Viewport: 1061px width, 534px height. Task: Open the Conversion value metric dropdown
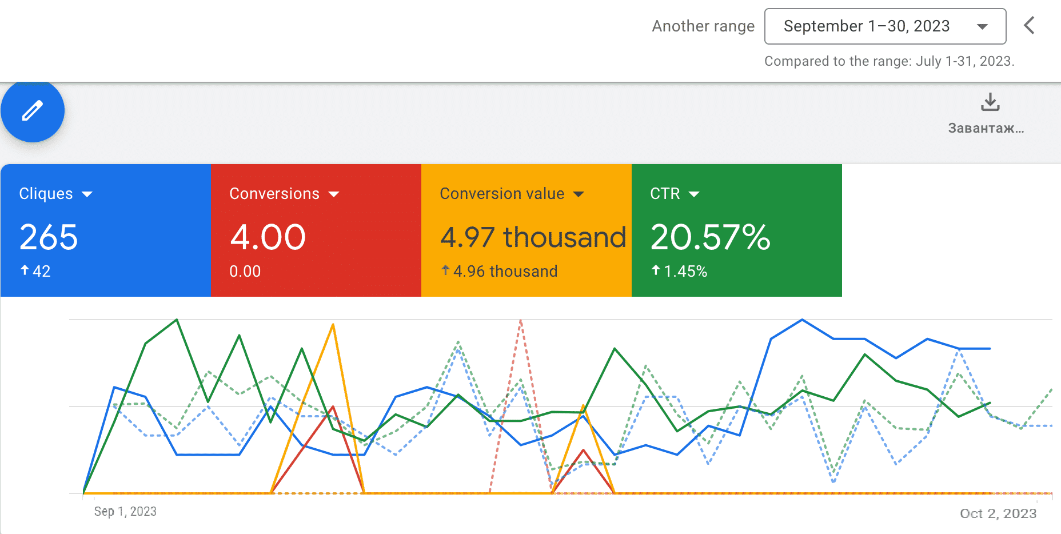(x=580, y=194)
